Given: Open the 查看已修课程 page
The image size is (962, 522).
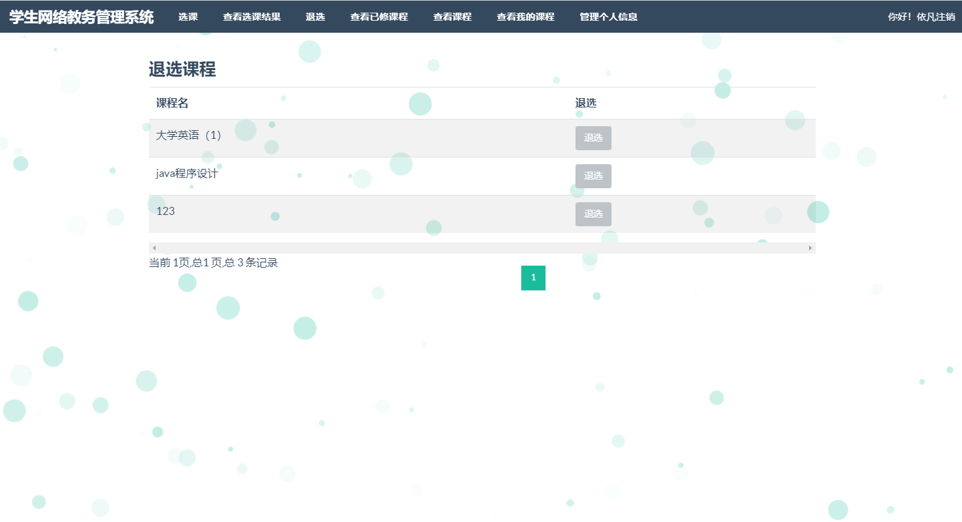Looking at the screenshot, I should (x=379, y=17).
